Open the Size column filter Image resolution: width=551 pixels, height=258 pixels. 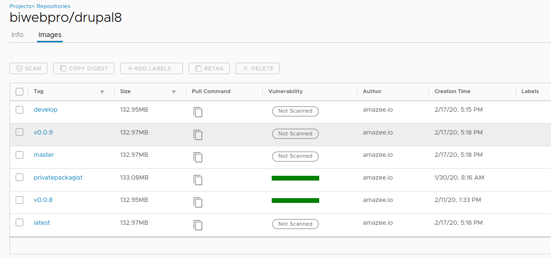click(174, 92)
